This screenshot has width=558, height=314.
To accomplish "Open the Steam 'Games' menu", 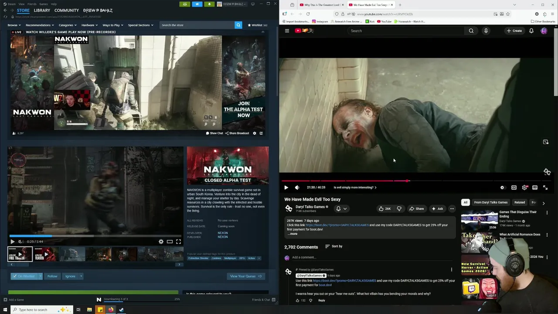I will click(44, 4).
